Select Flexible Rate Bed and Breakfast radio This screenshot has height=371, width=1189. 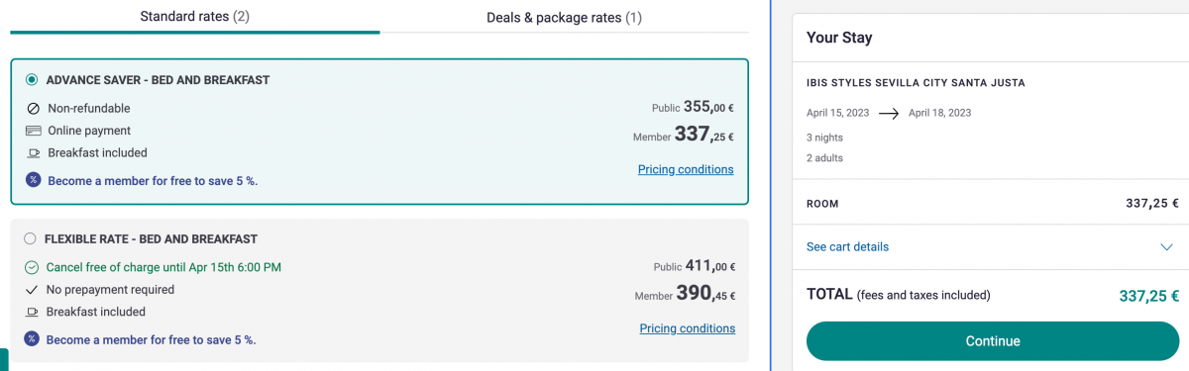pos(30,238)
